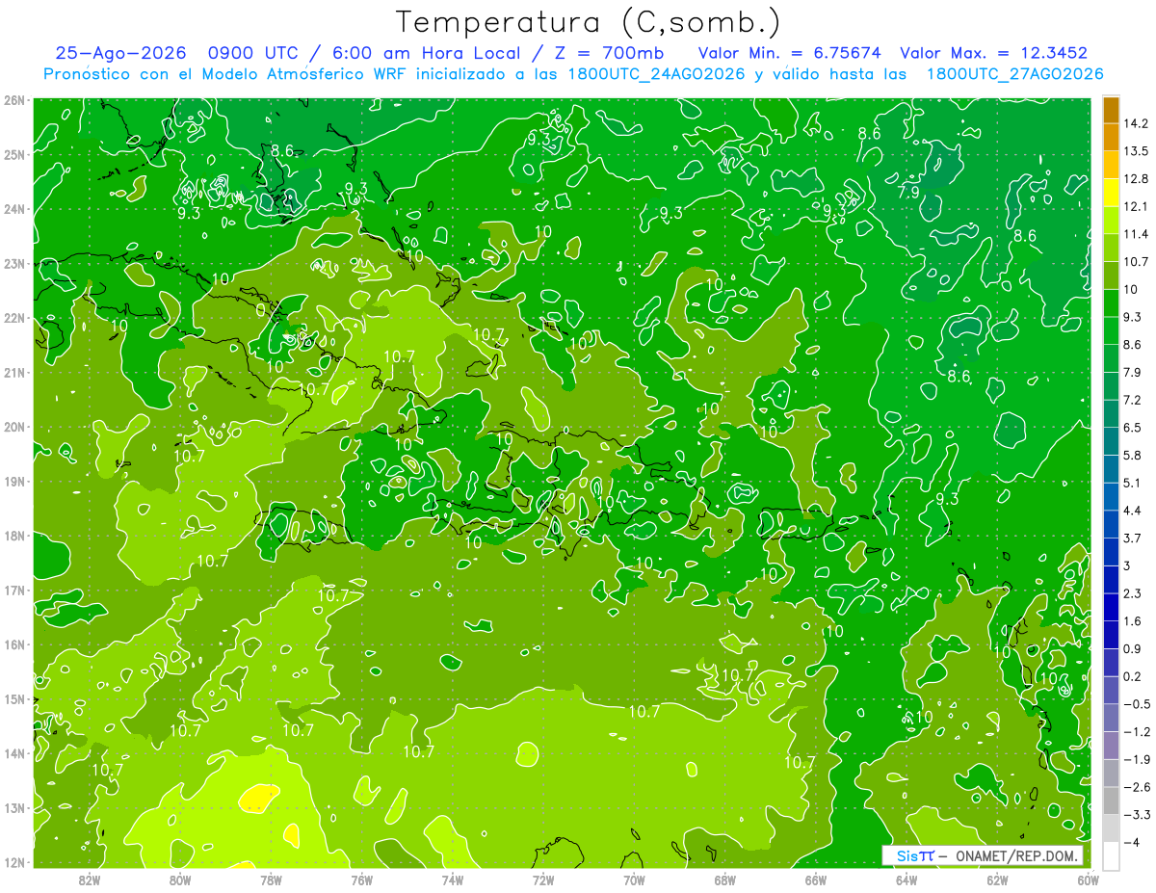The width and height of the screenshot is (1156, 893).
Task: Select the yellow swatch between 12.1 and 12.8
Action: [1111, 193]
